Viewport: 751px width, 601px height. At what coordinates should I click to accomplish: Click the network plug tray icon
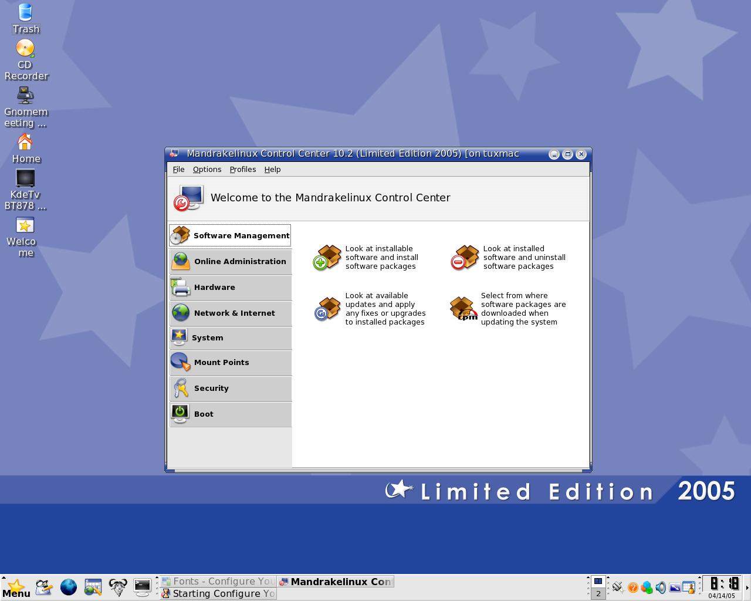pos(618,587)
